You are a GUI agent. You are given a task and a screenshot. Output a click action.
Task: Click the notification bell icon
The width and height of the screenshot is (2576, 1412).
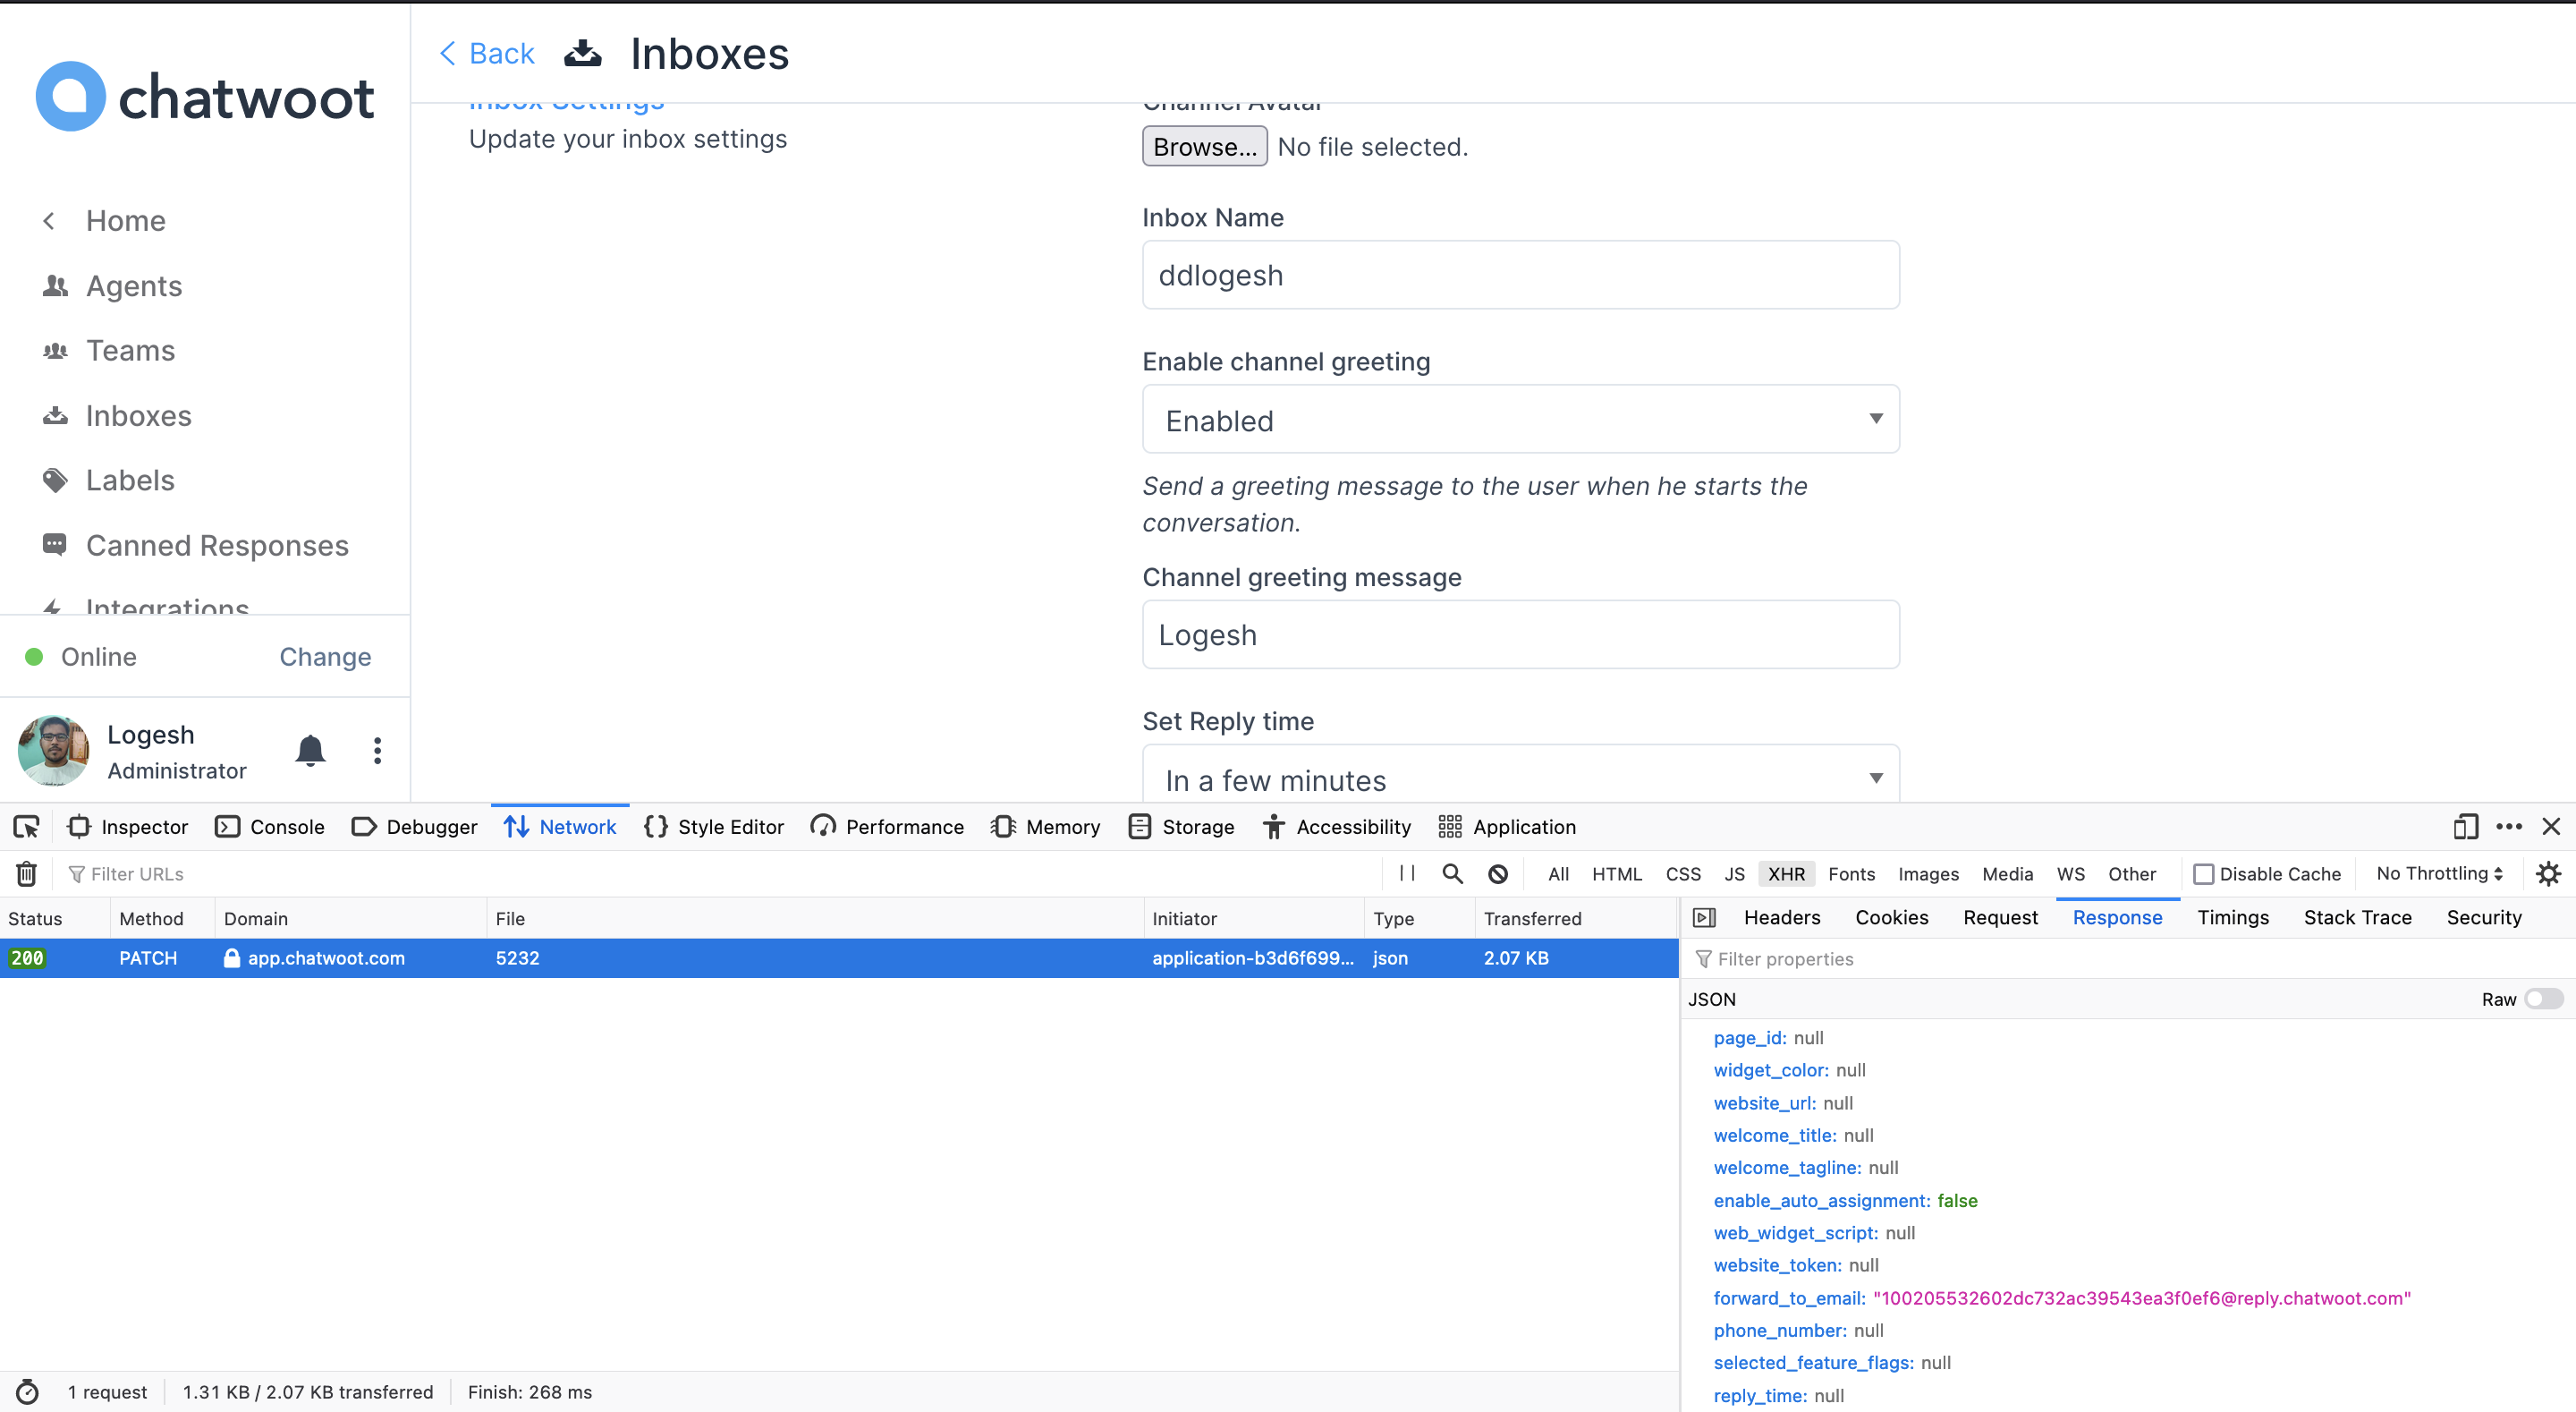point(310,751)
